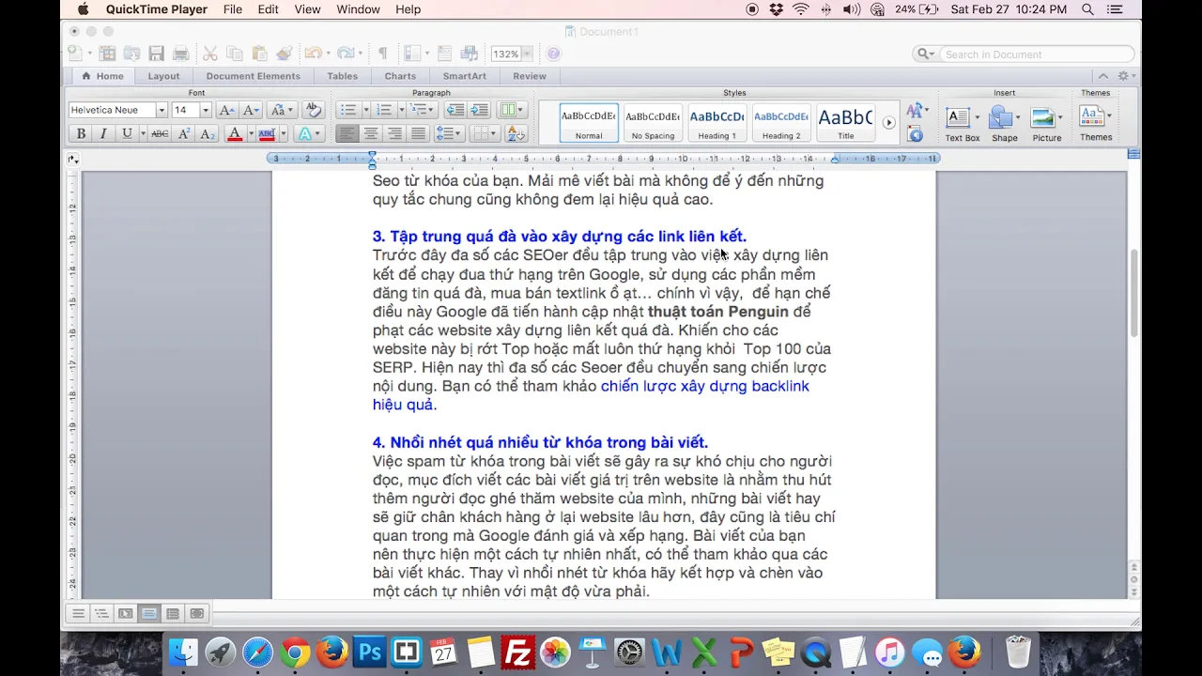Viewport: 1202px width, 676px height.
Task: Toggle superscript formatting
Action: pyautogui.click(x=184, y=134)
